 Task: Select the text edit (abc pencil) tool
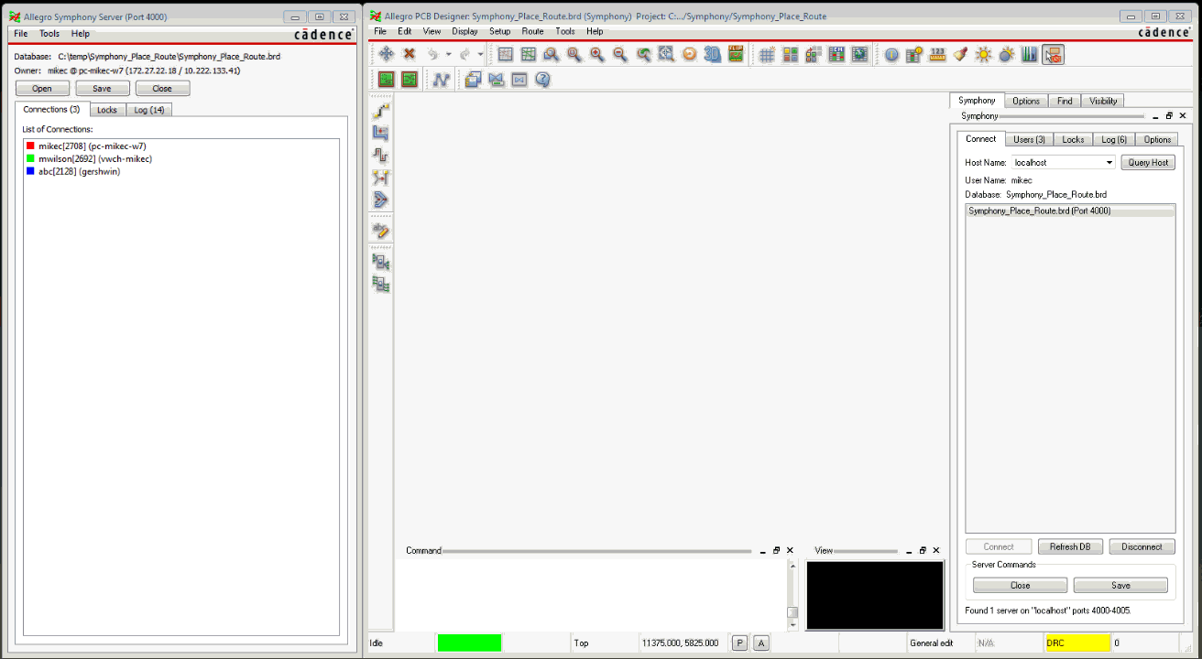[381, 230]
